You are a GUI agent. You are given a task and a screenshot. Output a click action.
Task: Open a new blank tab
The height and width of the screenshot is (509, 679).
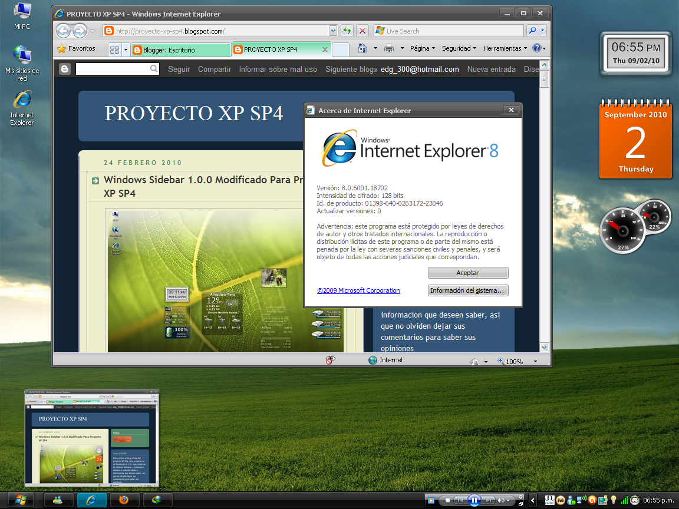[x=341, y=49]
